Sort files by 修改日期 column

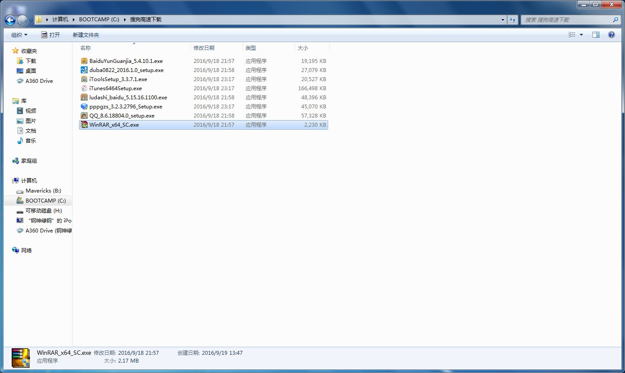tap(204, 48)
